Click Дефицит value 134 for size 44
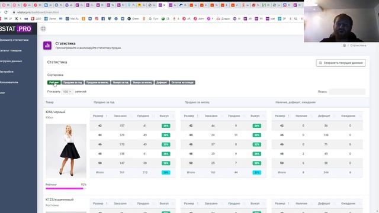The image size is (379, 213). [326, 135]
